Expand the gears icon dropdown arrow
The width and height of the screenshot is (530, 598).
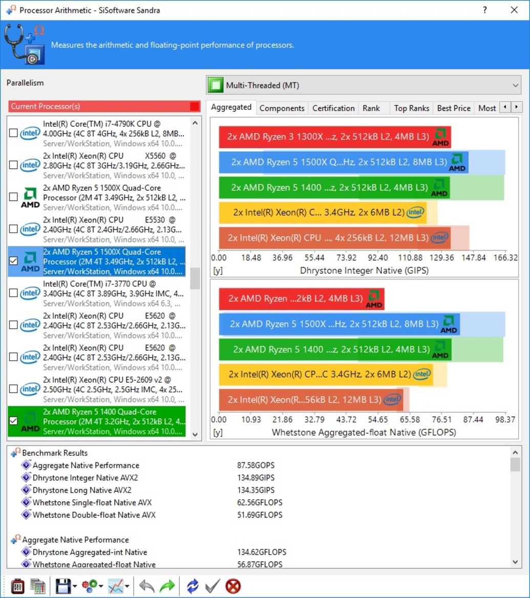(101, 587)
